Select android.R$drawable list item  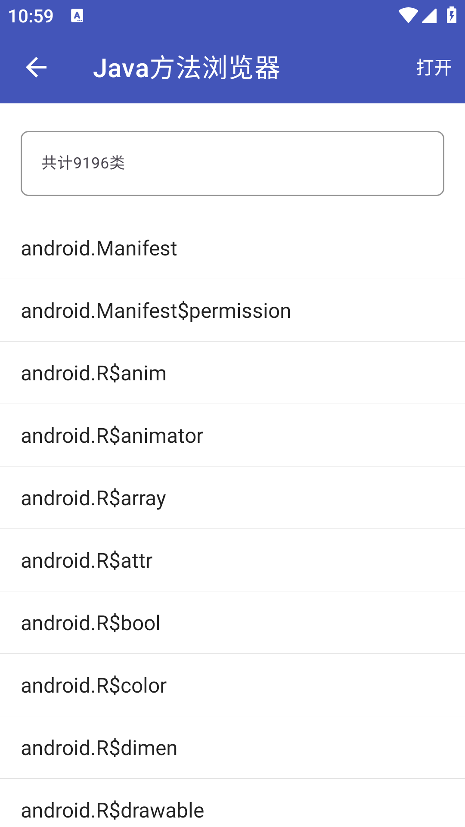click(x=232, y=803)
